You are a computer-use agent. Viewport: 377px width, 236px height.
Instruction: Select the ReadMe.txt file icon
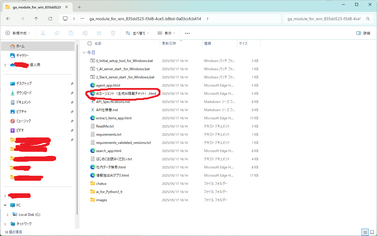coord(93,126)
